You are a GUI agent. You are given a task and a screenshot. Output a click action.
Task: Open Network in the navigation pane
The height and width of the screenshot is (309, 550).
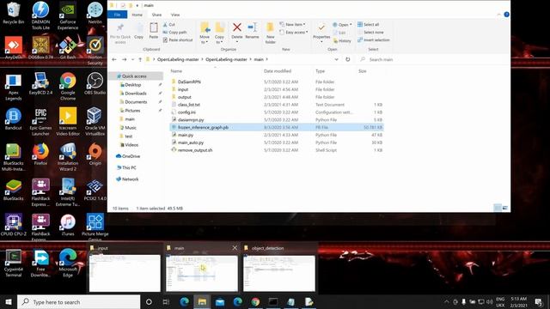point(130,179)
